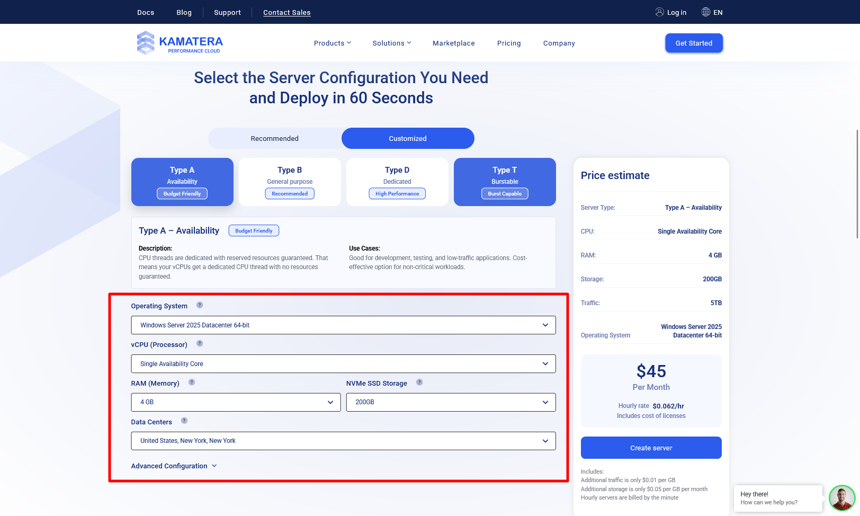Screen dimensions: 860x516
Task: Click the Log in user icon
Action: coord(659,12)
